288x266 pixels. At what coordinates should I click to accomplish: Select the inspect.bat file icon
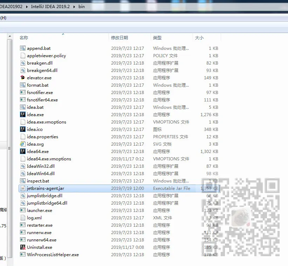click(x=22, y=181)
